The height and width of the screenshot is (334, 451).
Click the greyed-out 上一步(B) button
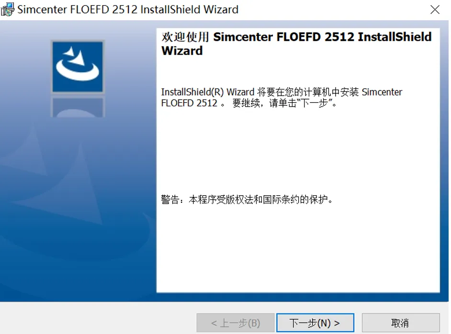(x=235, y=323)
